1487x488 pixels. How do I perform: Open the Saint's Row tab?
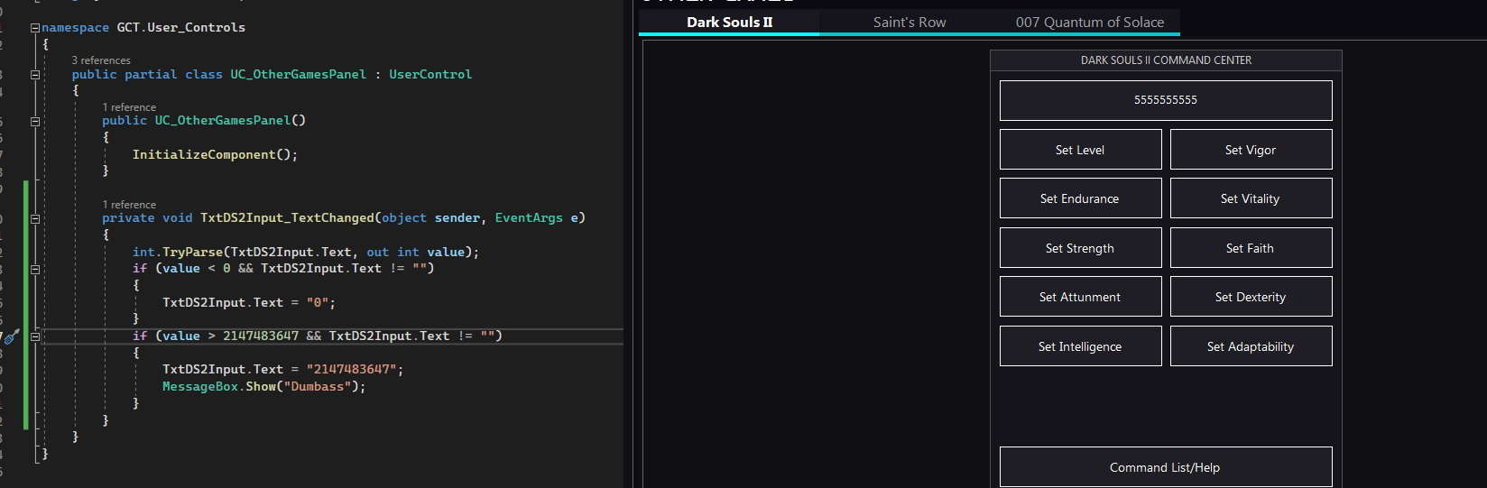click(x=910, y=22)
